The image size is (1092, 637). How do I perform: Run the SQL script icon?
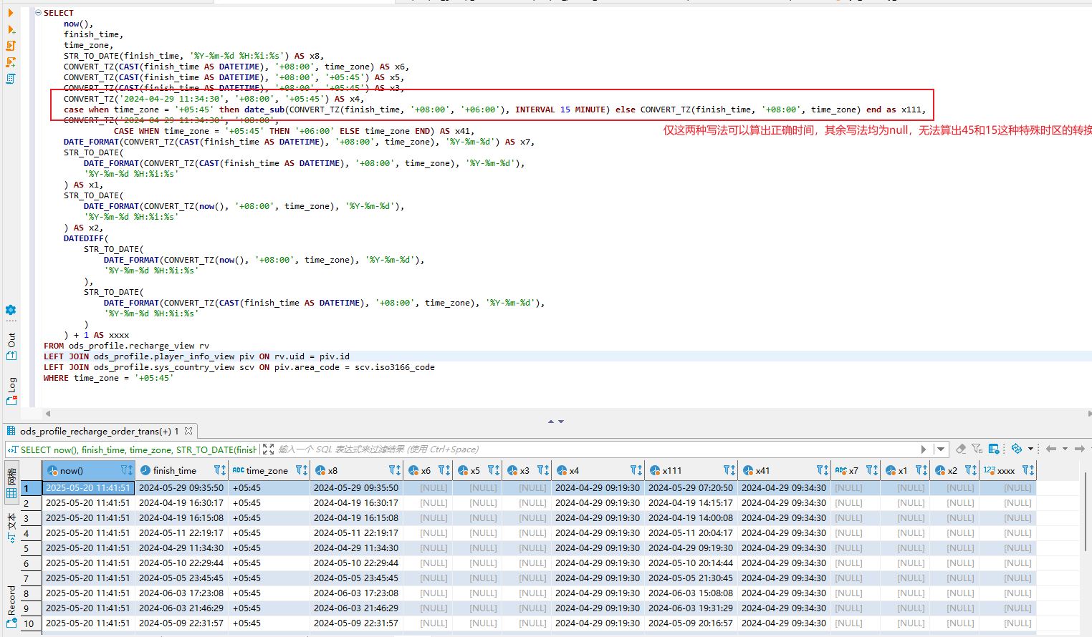tap(11, 46)
